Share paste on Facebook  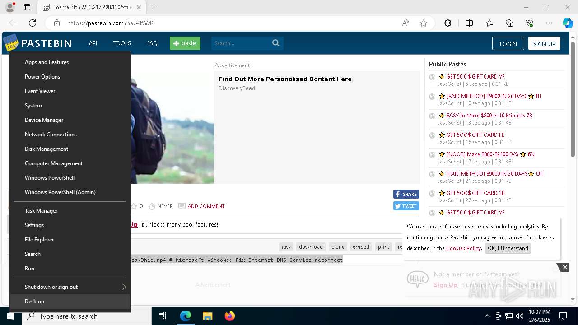406,194
